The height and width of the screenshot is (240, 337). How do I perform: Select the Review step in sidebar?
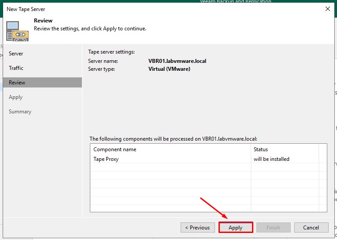point(17,83)
